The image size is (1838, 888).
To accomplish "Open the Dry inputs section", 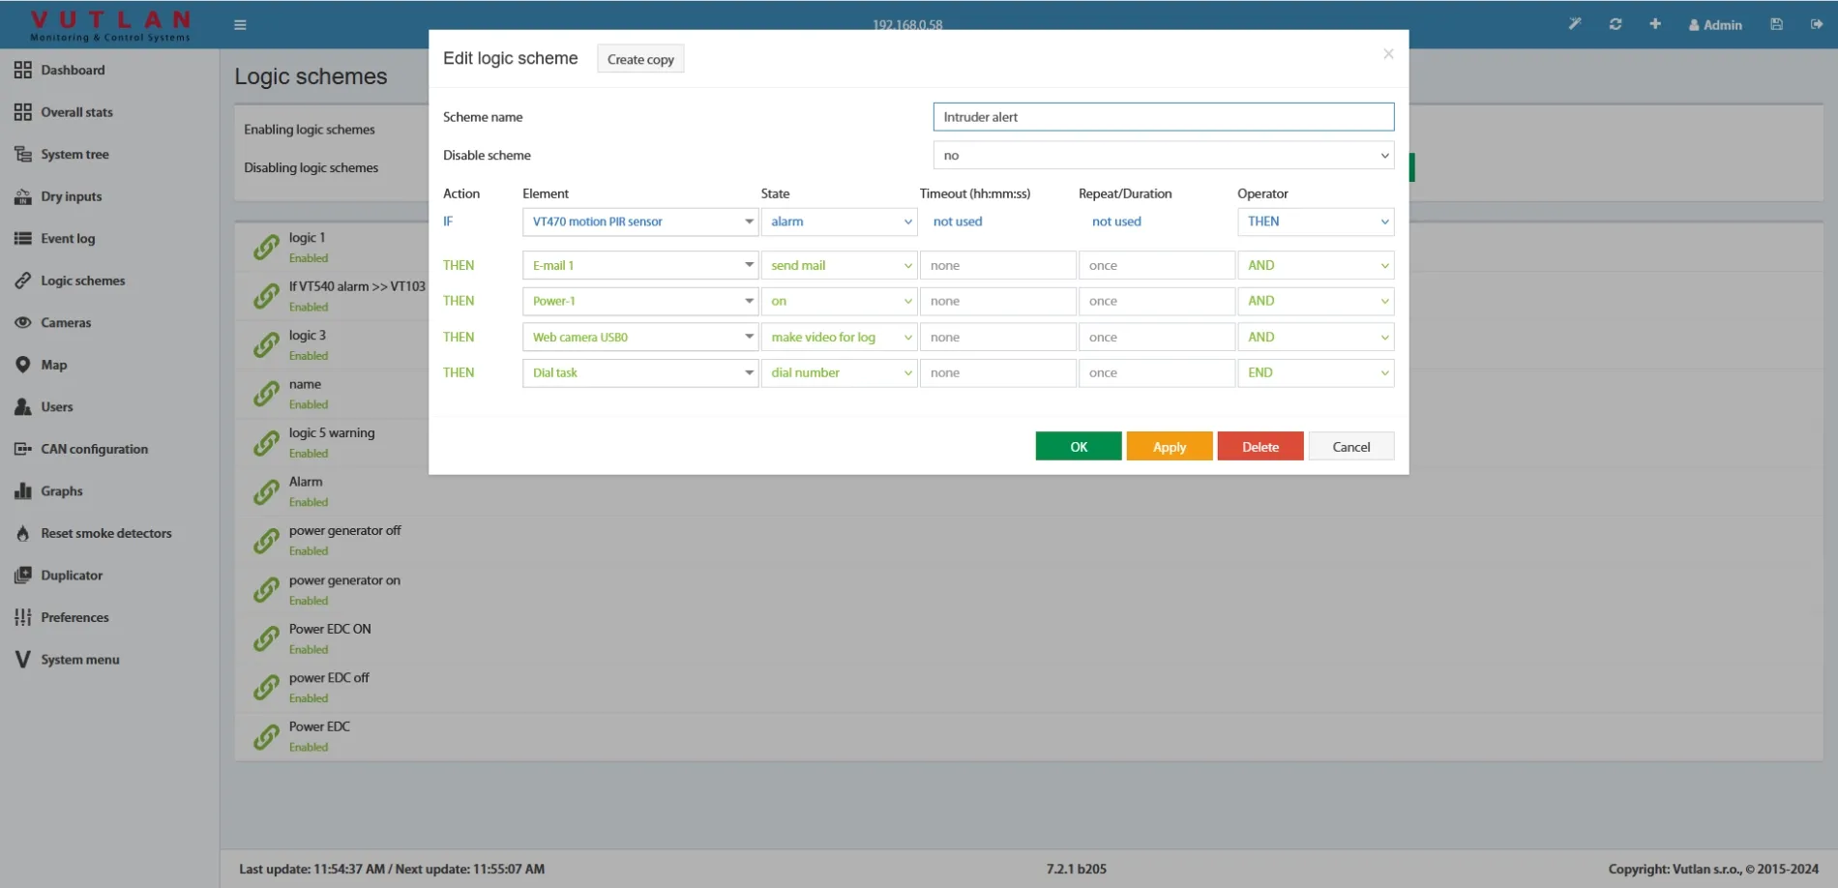I will (71, 196).
